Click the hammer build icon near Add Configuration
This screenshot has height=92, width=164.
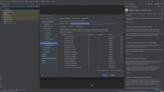coord(123,4)
